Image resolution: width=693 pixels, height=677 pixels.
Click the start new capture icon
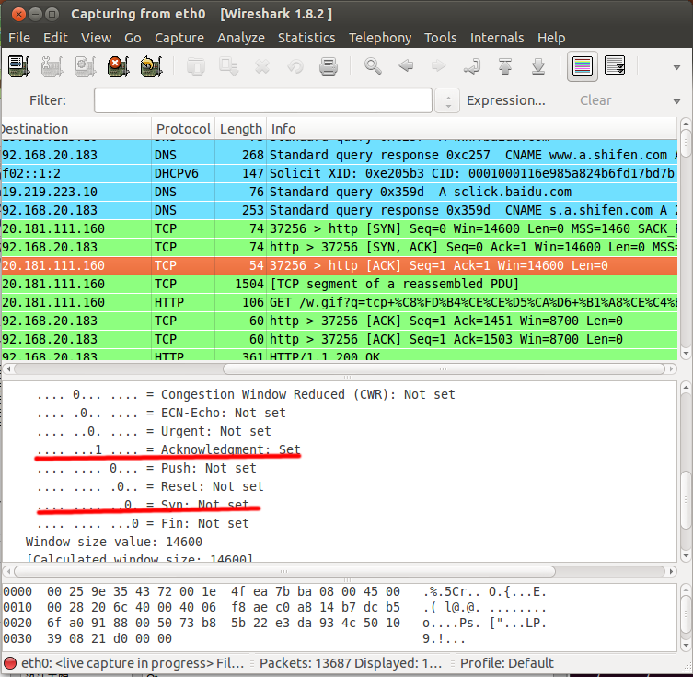tap(85, 66)
